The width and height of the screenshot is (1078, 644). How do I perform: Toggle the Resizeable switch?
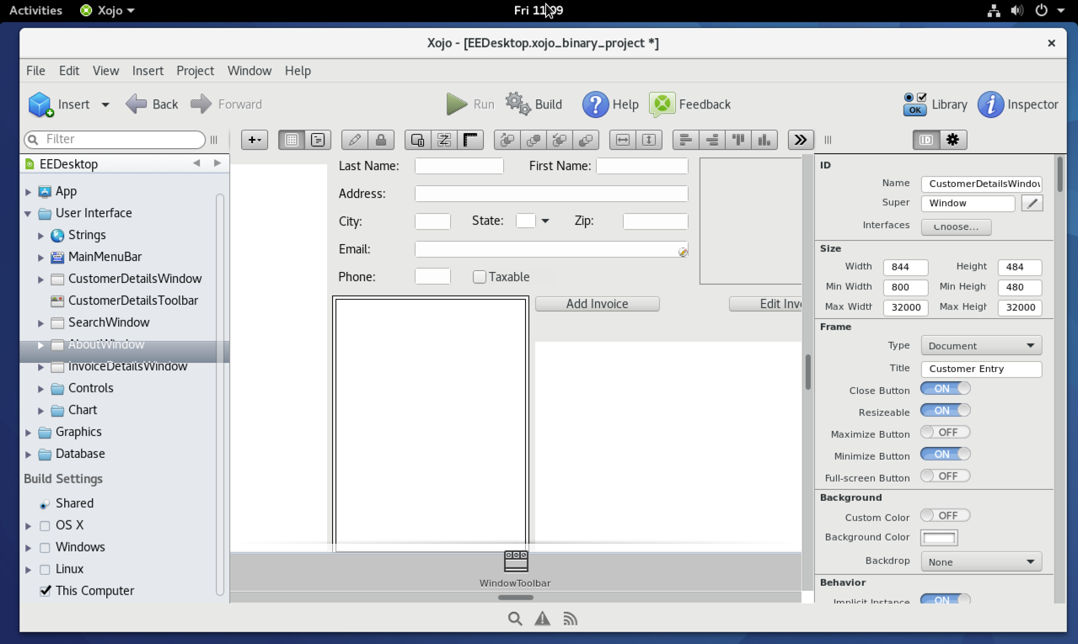(946, 411)
